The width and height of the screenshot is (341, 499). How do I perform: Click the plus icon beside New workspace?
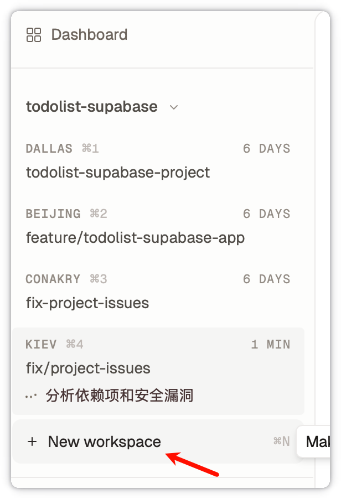(x=32, y=441)
